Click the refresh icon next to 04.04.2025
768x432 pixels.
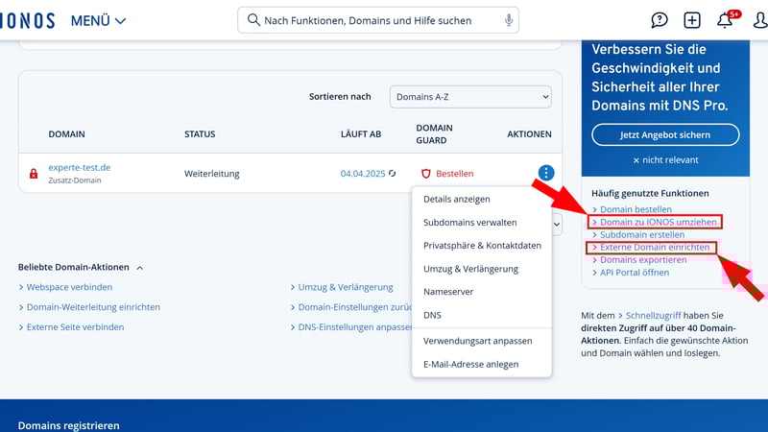pyautogui.click(x=392, y=174)
